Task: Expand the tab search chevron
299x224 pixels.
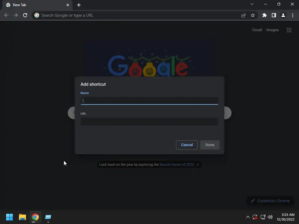Action: (x=252, y=4)
